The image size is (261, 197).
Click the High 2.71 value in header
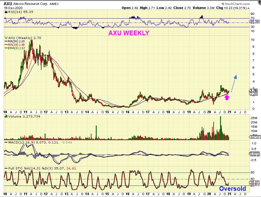point(148,8)
